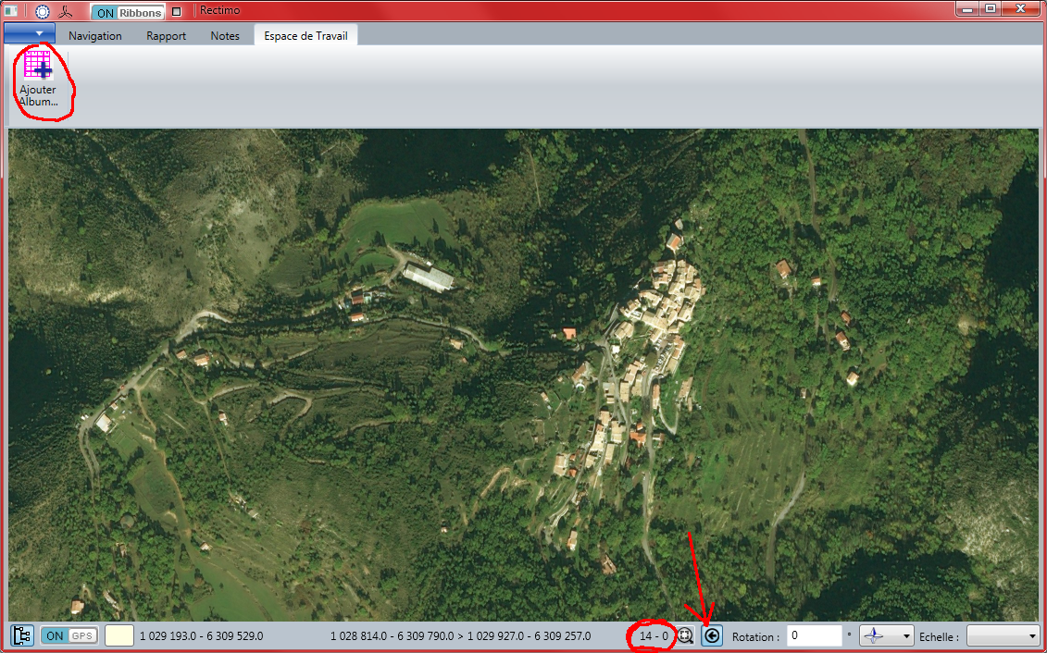
Task: Toggle the Ribbons ON switch
Action: (127, 12)
